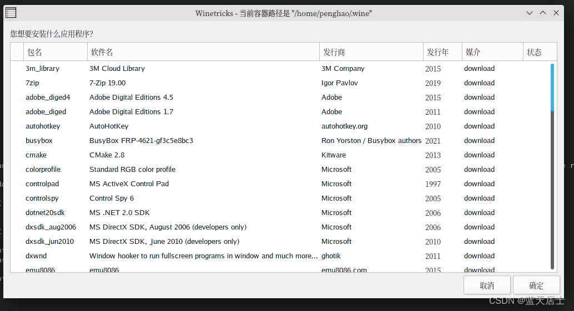The width and height of the screenshot is (574, 311).
Task: Select the dxwnd package
Action: pos(36,256)
